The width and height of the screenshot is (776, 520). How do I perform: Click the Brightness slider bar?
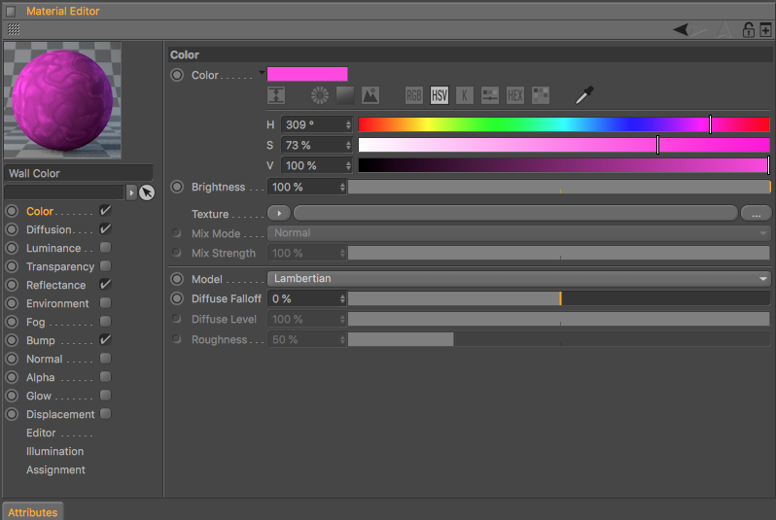click(559, 187)
